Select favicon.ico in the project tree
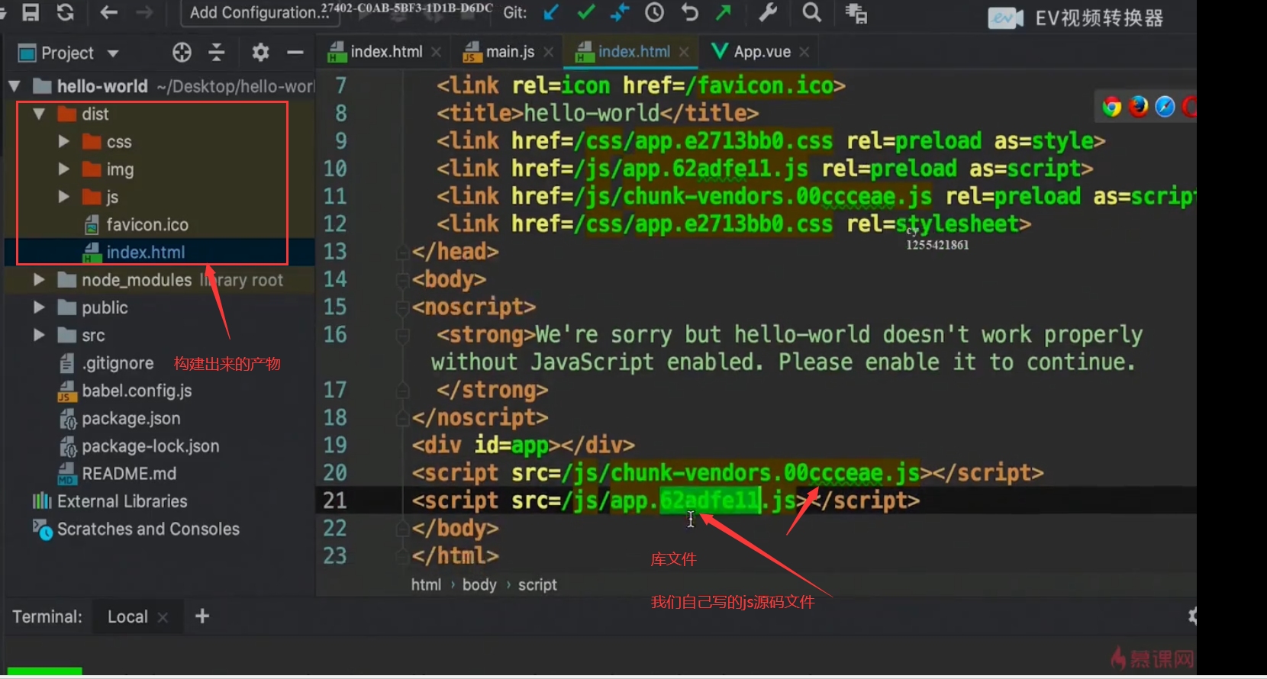The height and width of the screenshot is (679, 1267). point(147,225)
